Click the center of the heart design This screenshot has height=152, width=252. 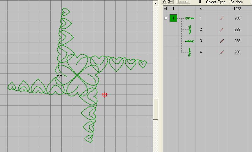[77, 75]
